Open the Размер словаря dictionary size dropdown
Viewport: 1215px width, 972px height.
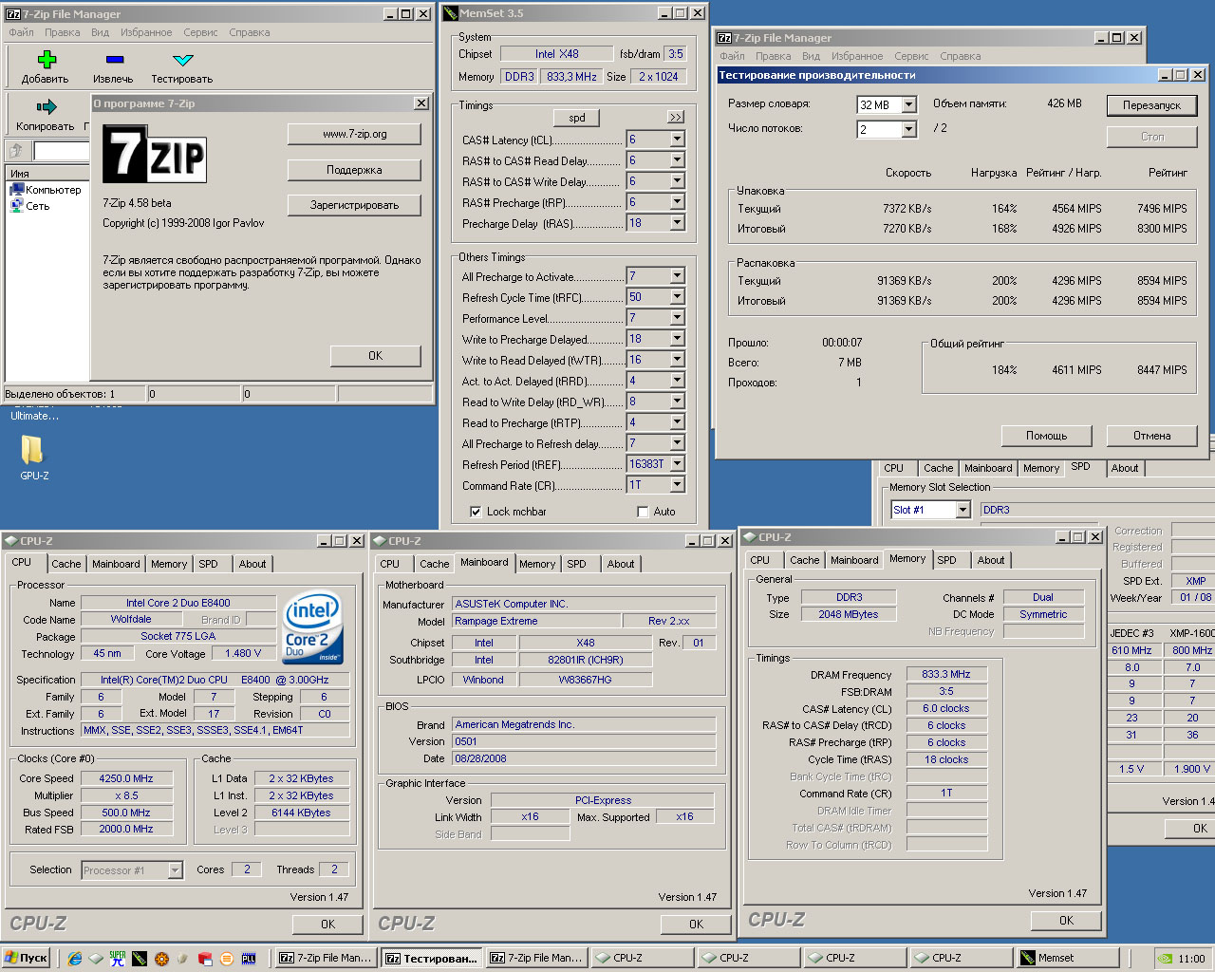908,104
